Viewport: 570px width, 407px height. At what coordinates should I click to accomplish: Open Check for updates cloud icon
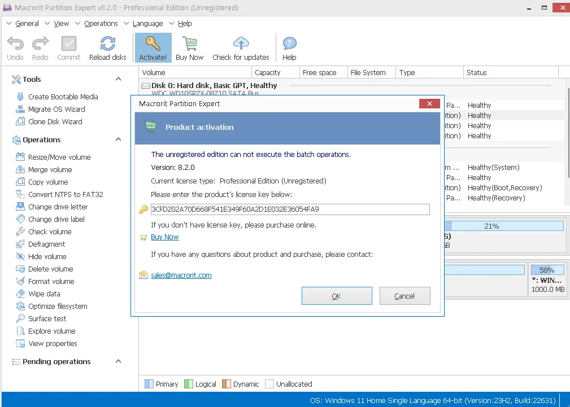pyautogui.click(x=241, y=44)
